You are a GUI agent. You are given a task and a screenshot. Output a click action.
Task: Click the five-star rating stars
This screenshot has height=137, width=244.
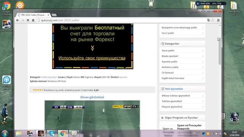[x=38, y=90]
